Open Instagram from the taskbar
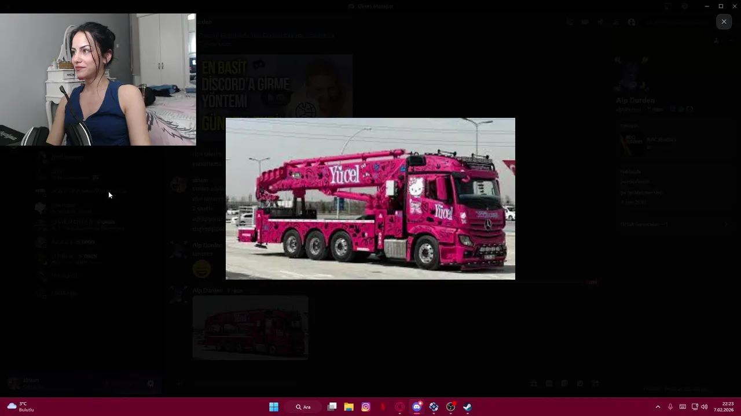This screenshot has width=741, height=416. point(365,407)
